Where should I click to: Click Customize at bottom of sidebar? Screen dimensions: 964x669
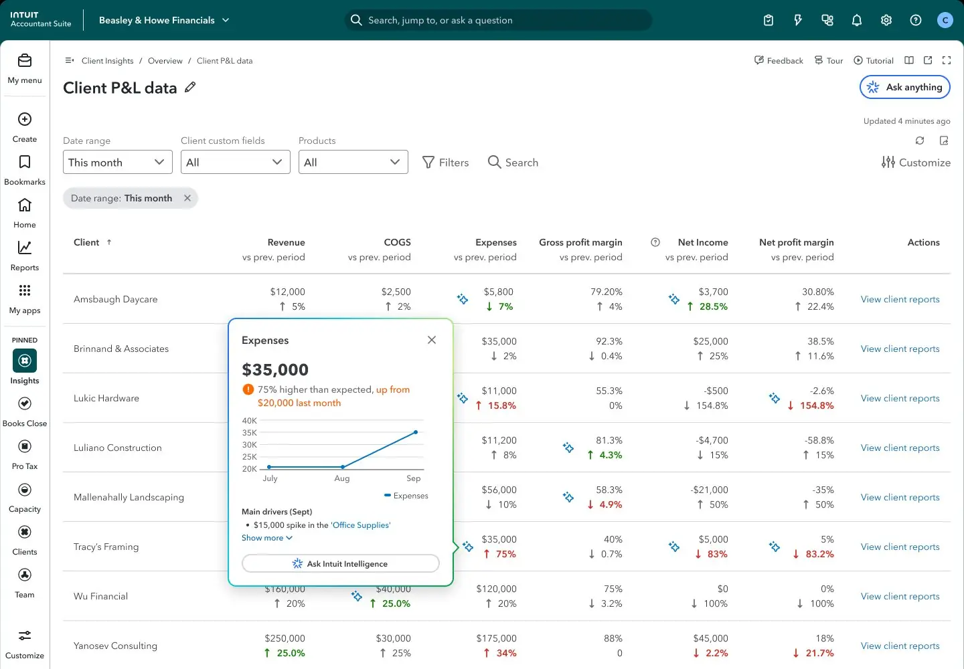[x=25, y=644]
